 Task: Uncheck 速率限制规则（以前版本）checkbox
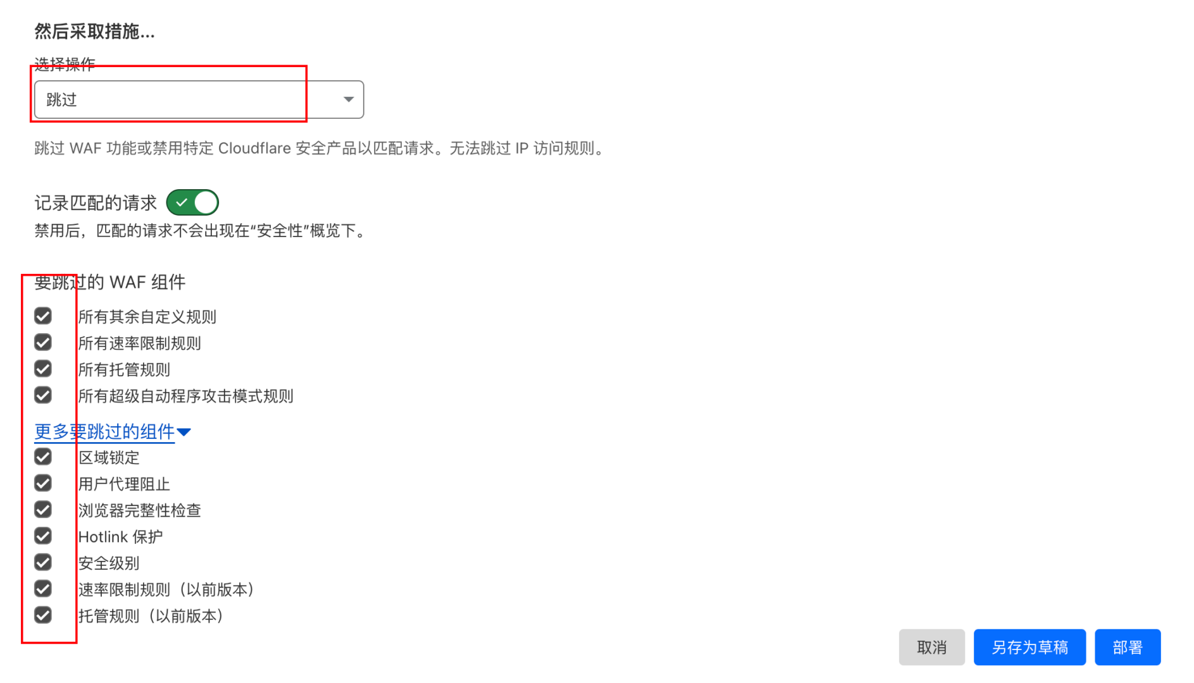point(43,589)
